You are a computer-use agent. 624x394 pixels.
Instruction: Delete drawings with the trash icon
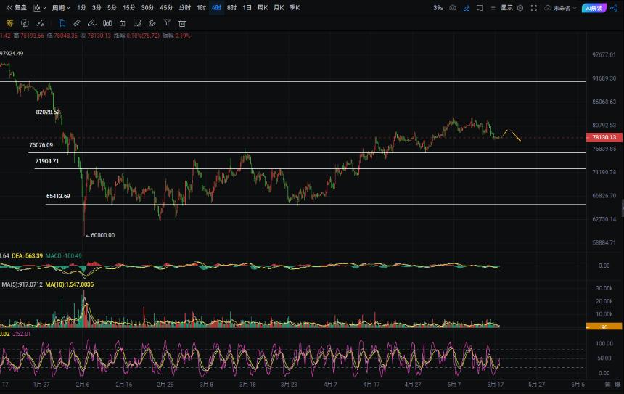[x=182, y=23]
